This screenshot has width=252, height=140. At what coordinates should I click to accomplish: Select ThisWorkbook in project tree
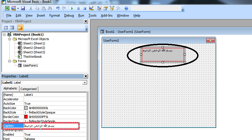click(x=32, y=57)
